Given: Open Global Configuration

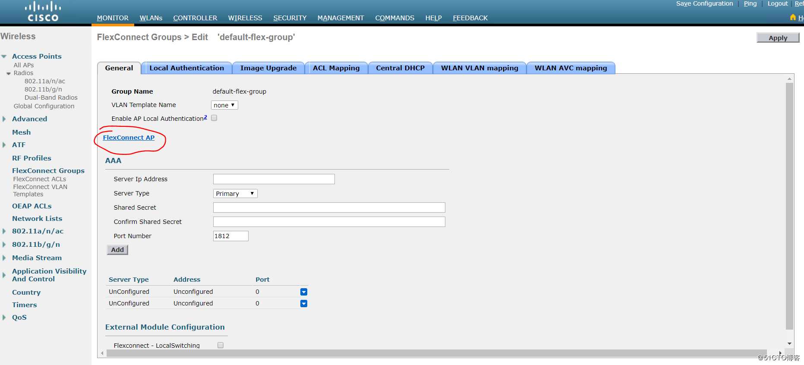Looking at the screenshot, I should [44, 106].
